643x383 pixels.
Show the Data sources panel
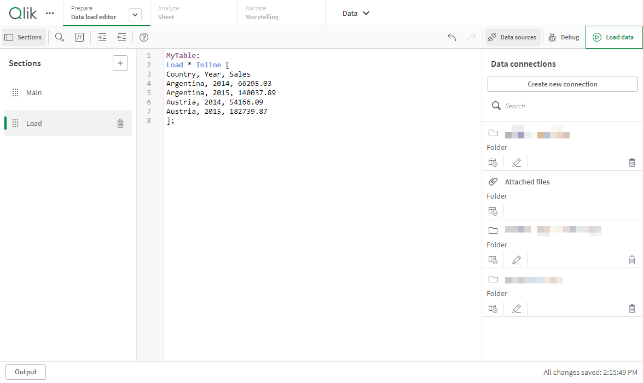coord(512,37)
